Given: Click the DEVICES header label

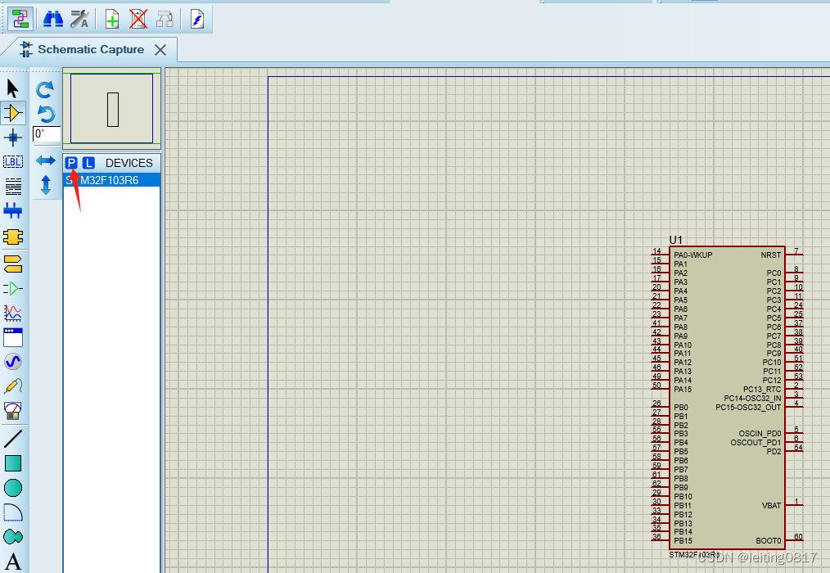Looking at the screenshot, I should coord(129,163).
